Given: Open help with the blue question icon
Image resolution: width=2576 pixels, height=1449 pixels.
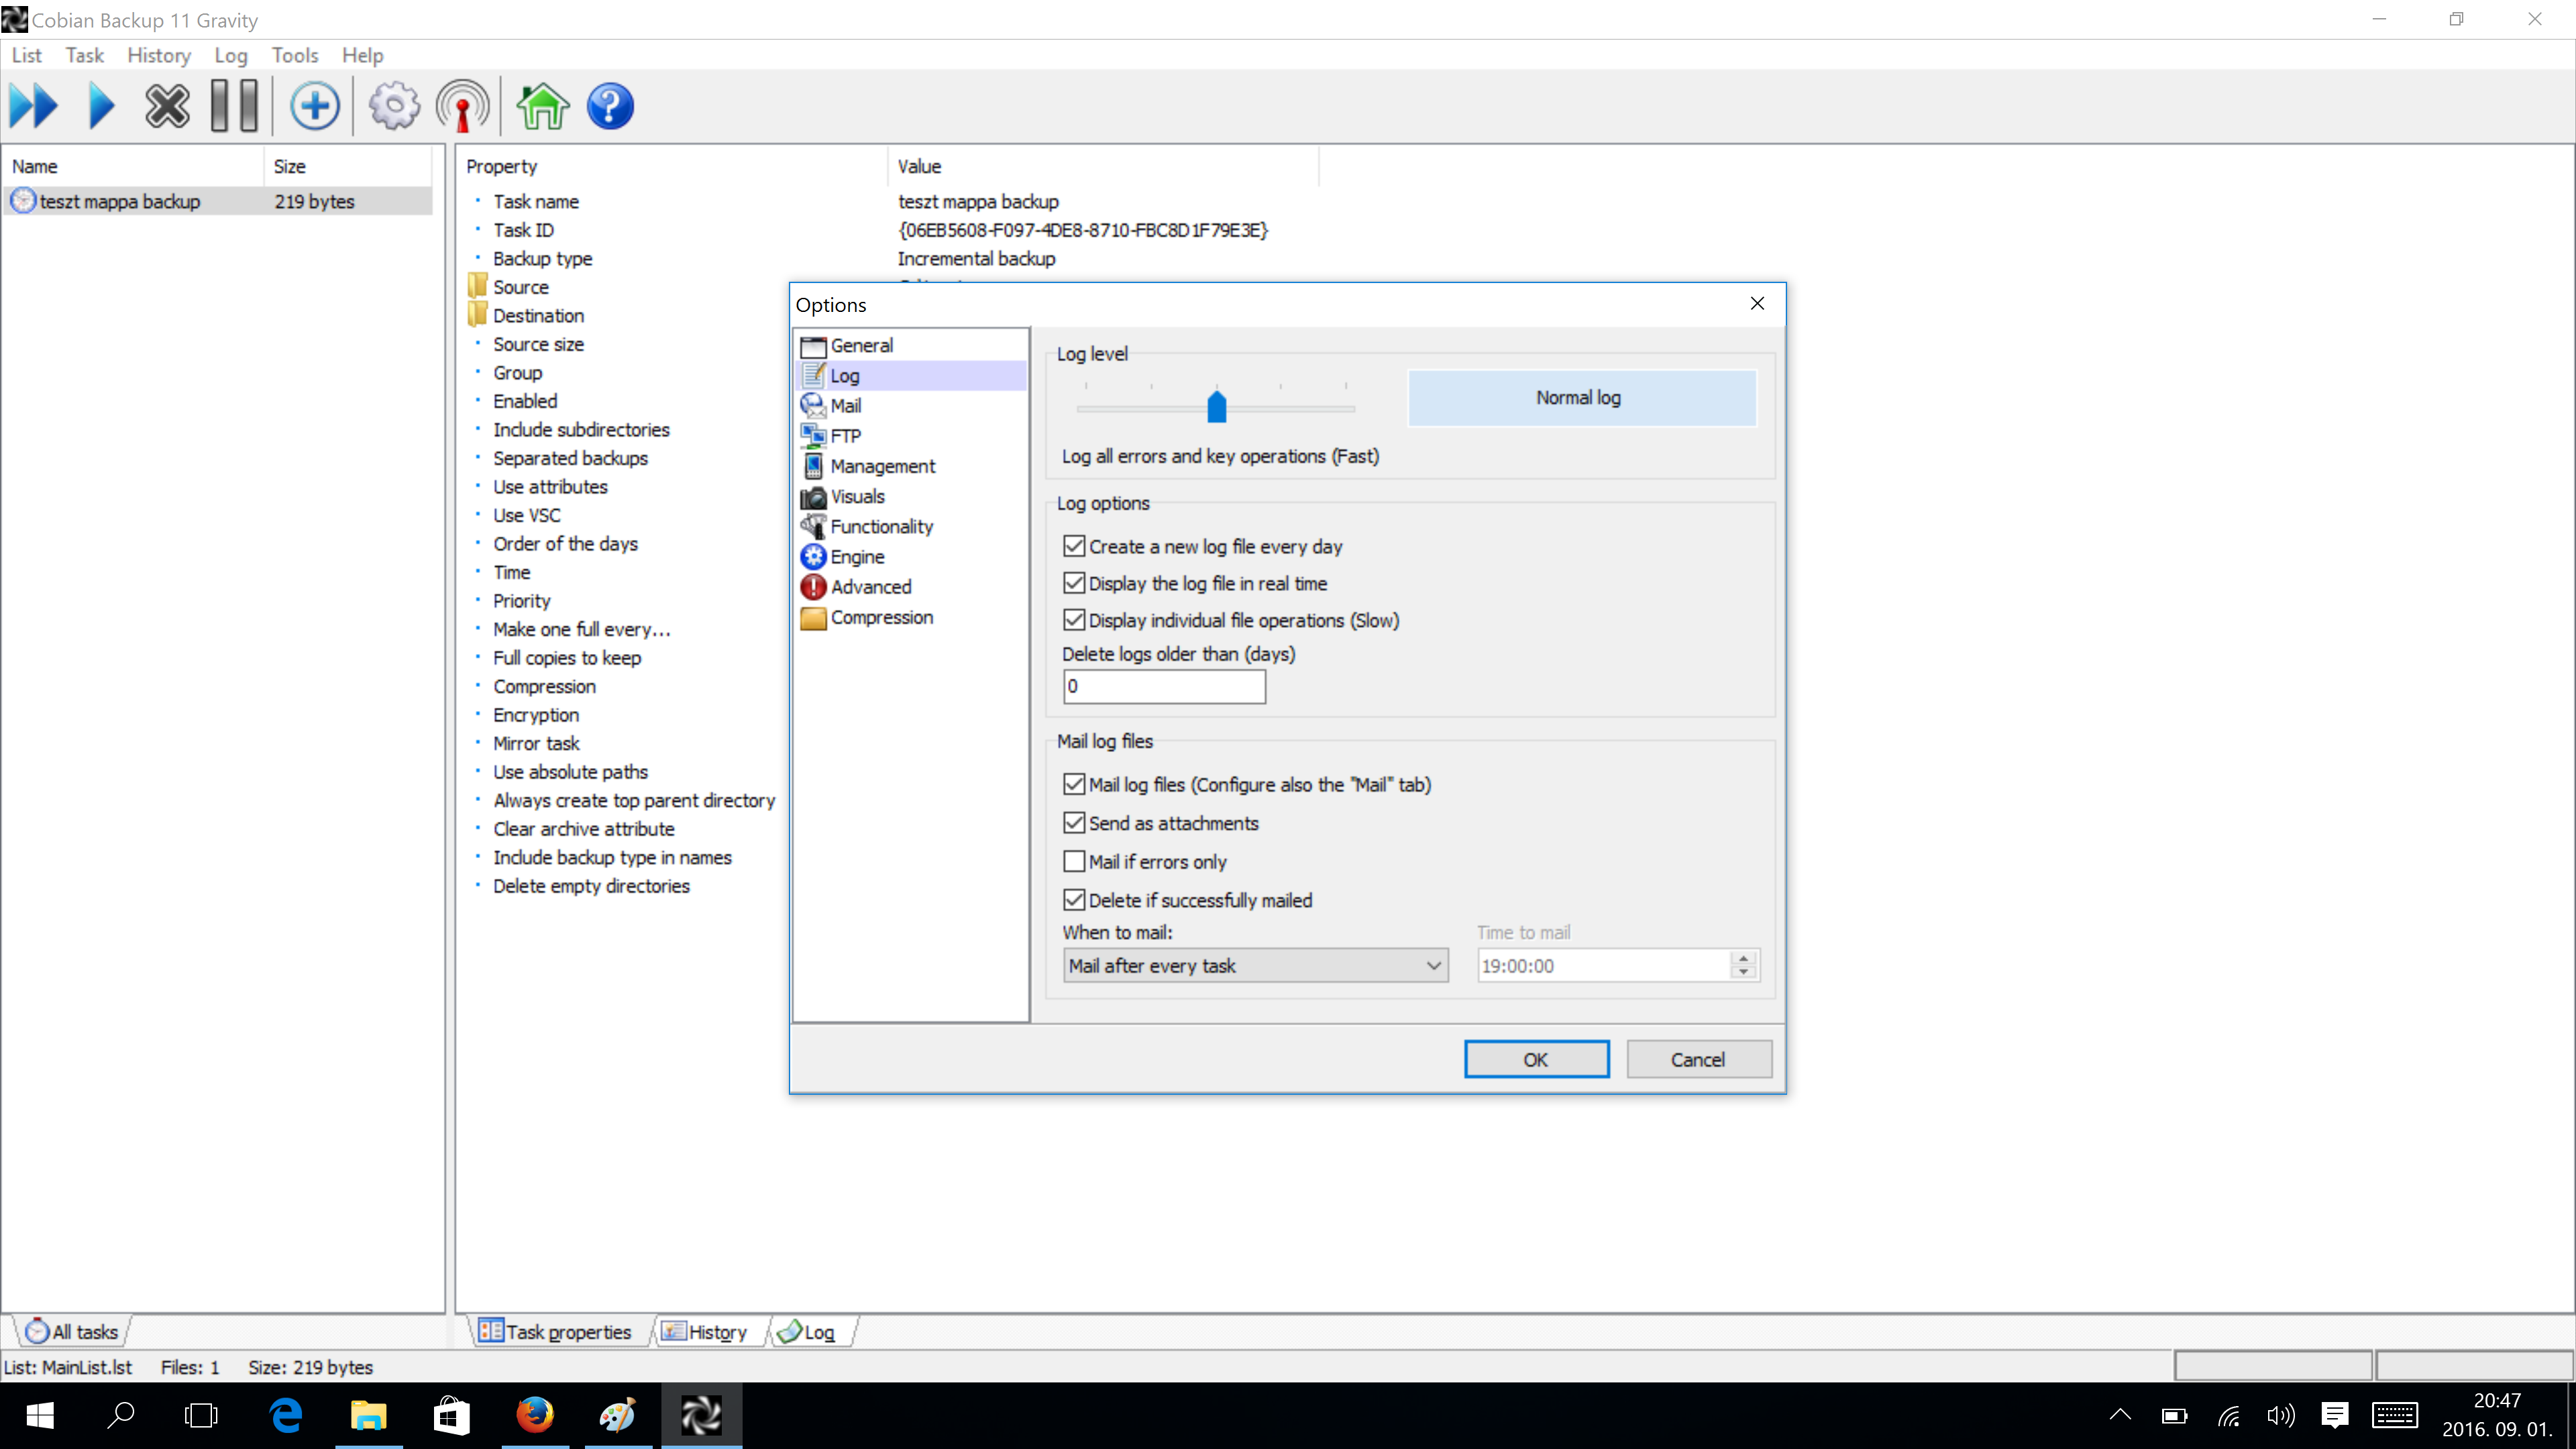Looking at the screenshot, I should [x=610, y=106].
